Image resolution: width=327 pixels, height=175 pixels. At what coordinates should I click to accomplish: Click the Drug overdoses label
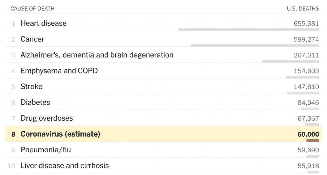pos(47,118)
